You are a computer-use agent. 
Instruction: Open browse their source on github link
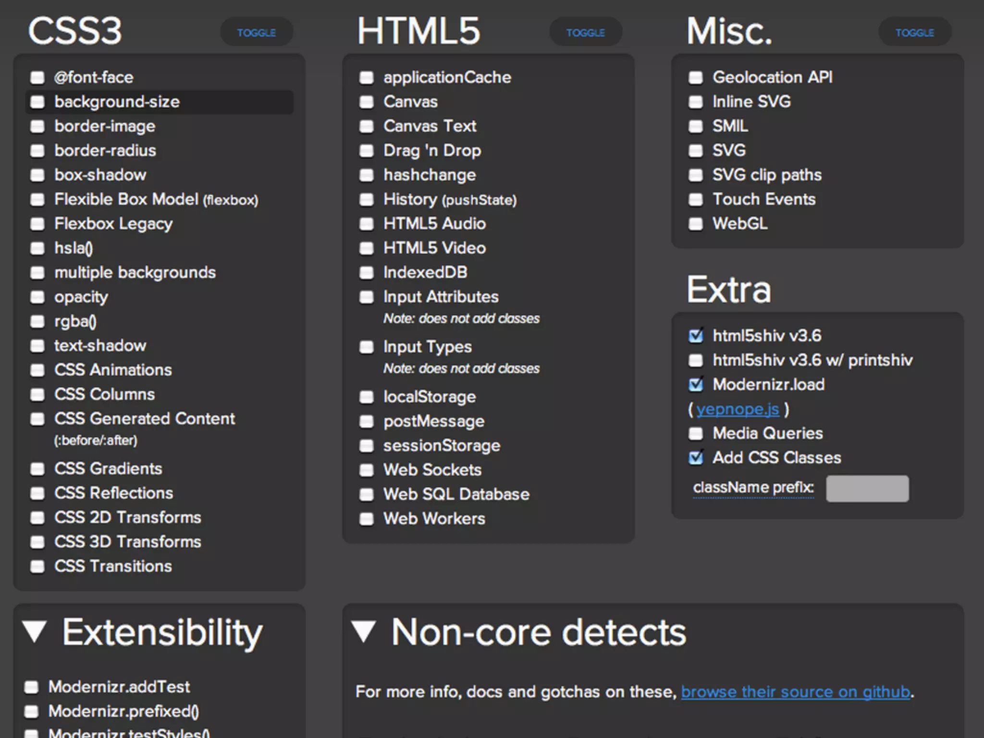(x=795, y=692)
